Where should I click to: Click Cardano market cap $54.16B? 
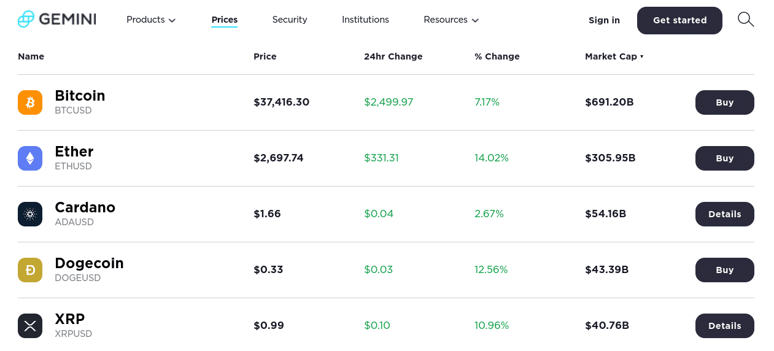tap(606, 214)
